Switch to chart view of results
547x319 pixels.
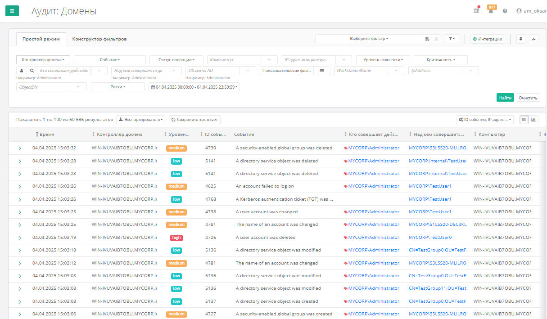533,120
